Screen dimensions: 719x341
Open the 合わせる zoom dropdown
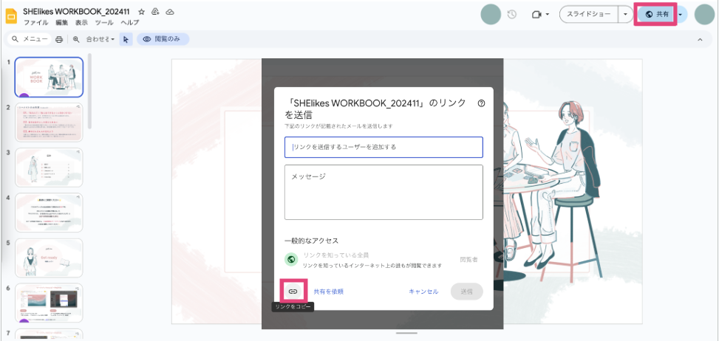(100, 39)
